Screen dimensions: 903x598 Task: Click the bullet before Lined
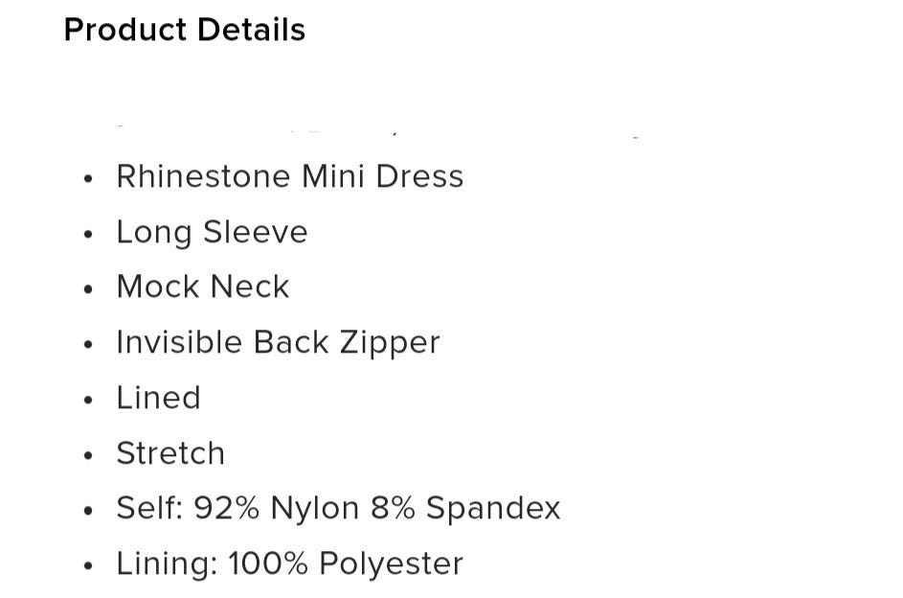[87, 401]
